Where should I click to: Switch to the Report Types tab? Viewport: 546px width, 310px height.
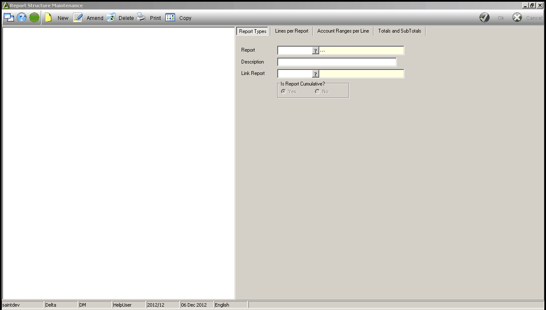coord(253,31)
